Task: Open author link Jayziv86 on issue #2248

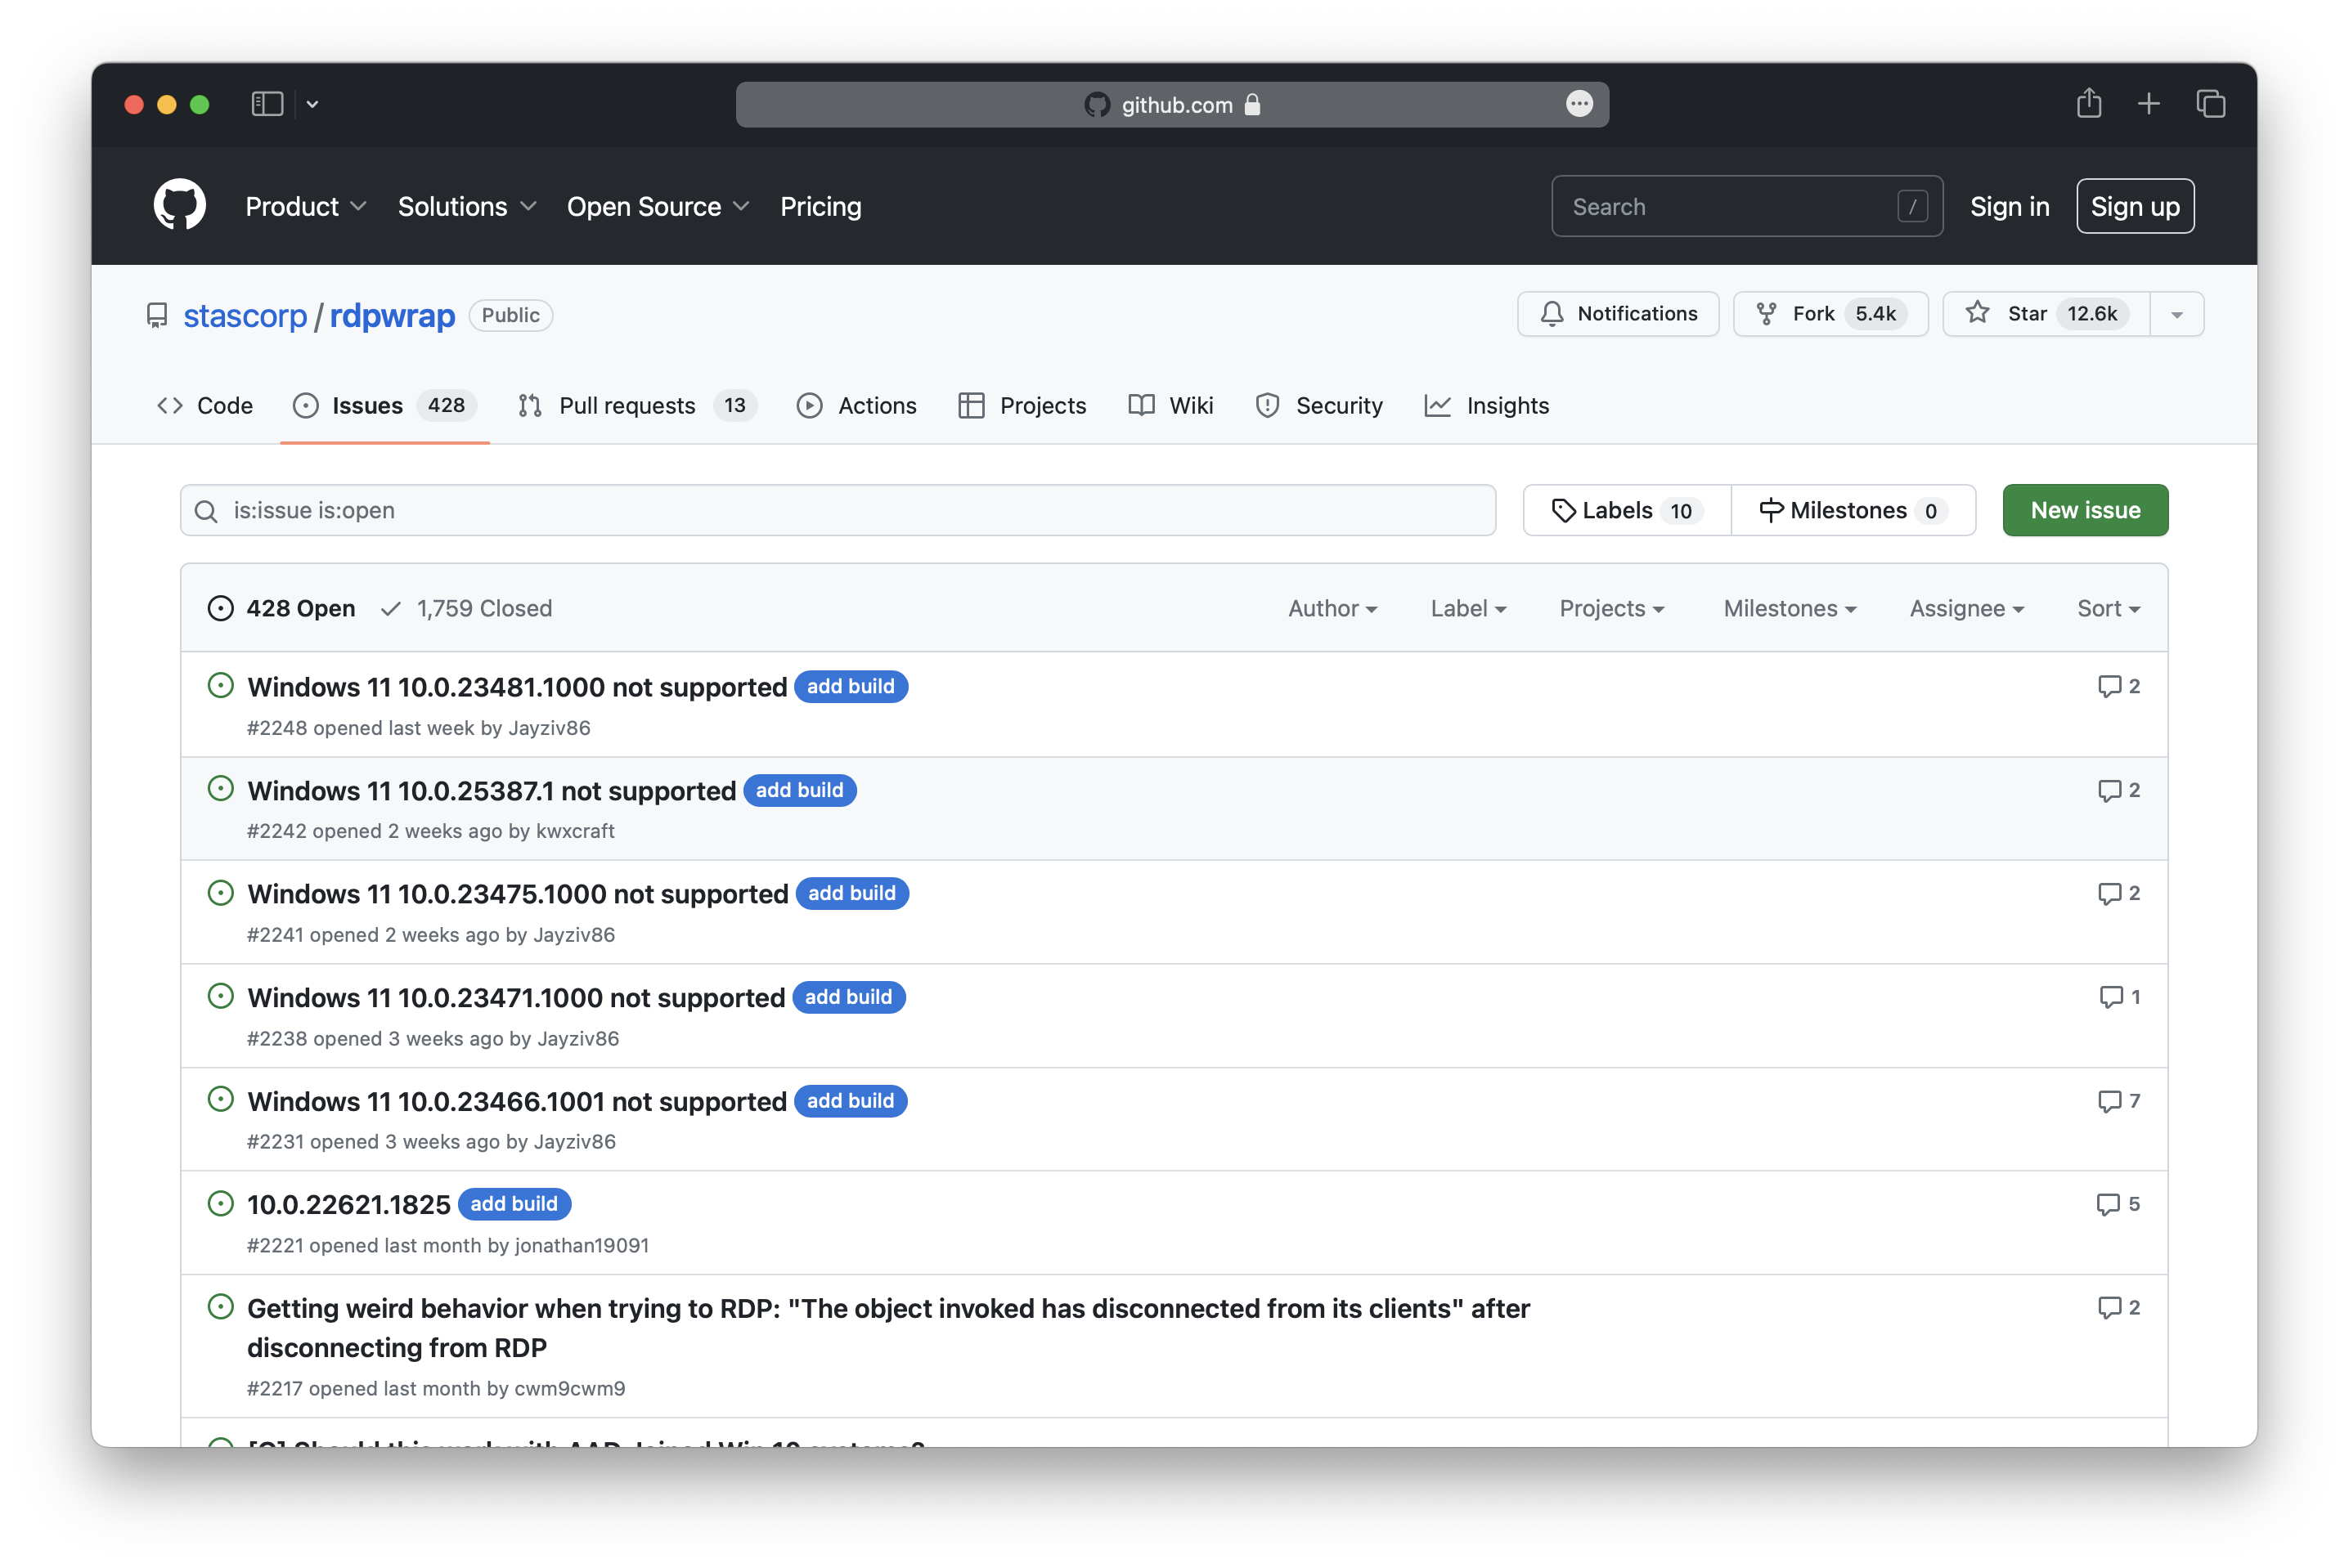Action: click(x=550, y=728)
